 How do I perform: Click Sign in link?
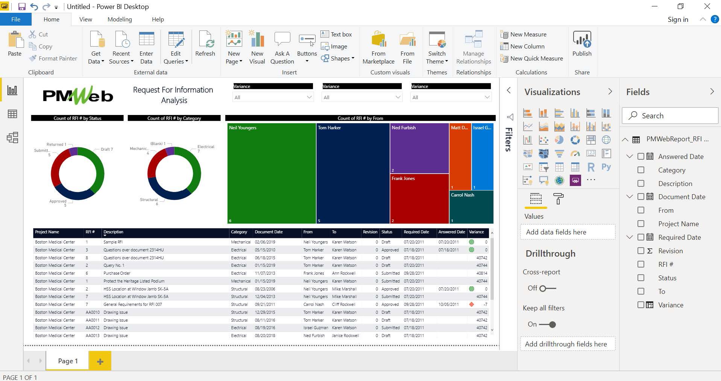(678, 20)
